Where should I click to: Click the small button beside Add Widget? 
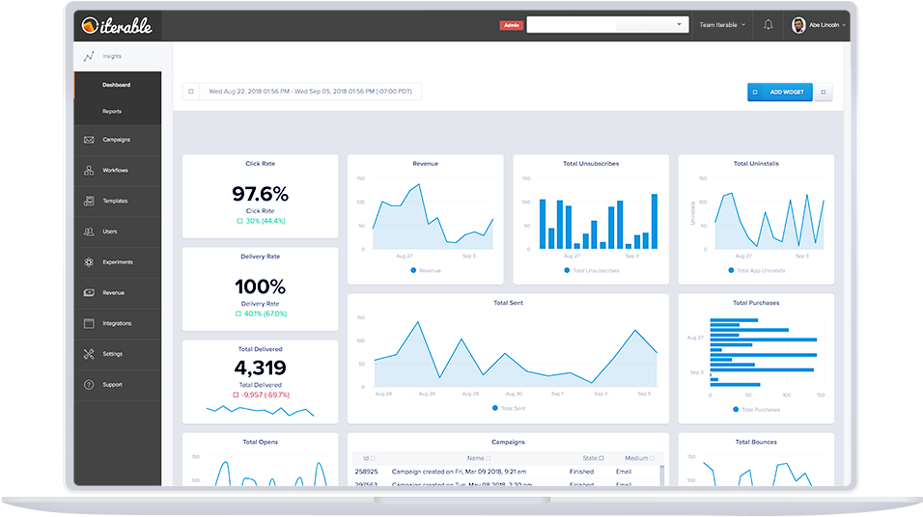coord(823,92)
